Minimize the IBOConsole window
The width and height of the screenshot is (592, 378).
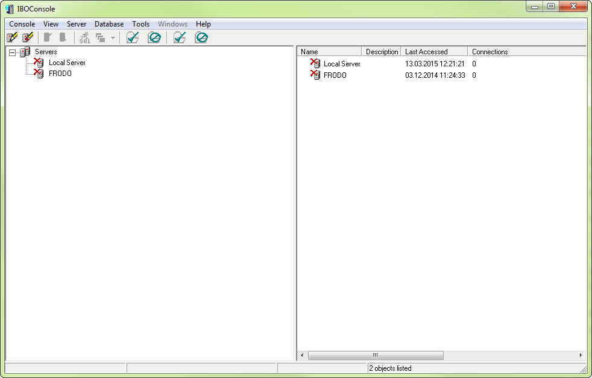[535, 7]
